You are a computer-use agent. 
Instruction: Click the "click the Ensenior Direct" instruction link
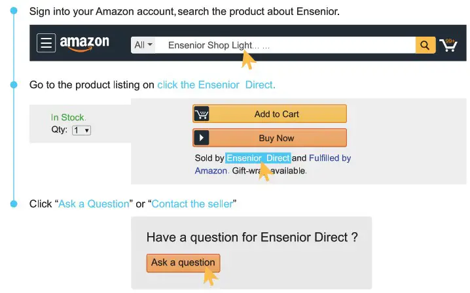(216, 85)
